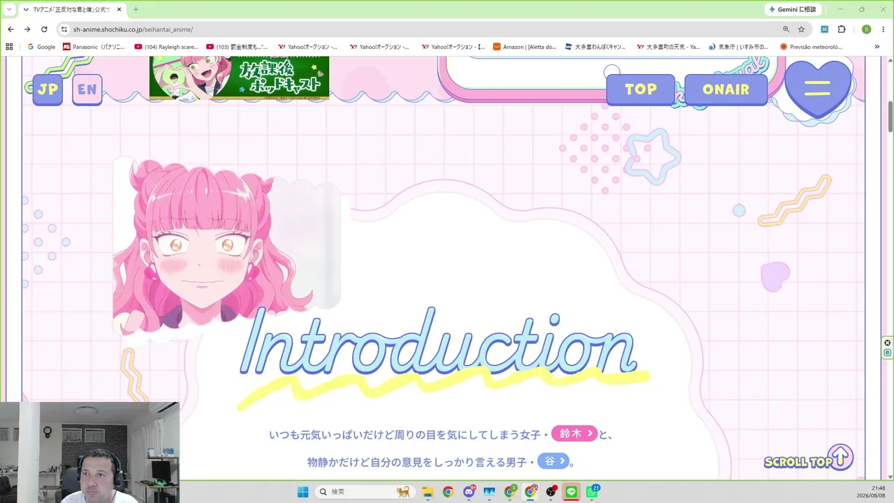
Task: Open the zoom indicator in address bar
Action: (x=786, y=29)
